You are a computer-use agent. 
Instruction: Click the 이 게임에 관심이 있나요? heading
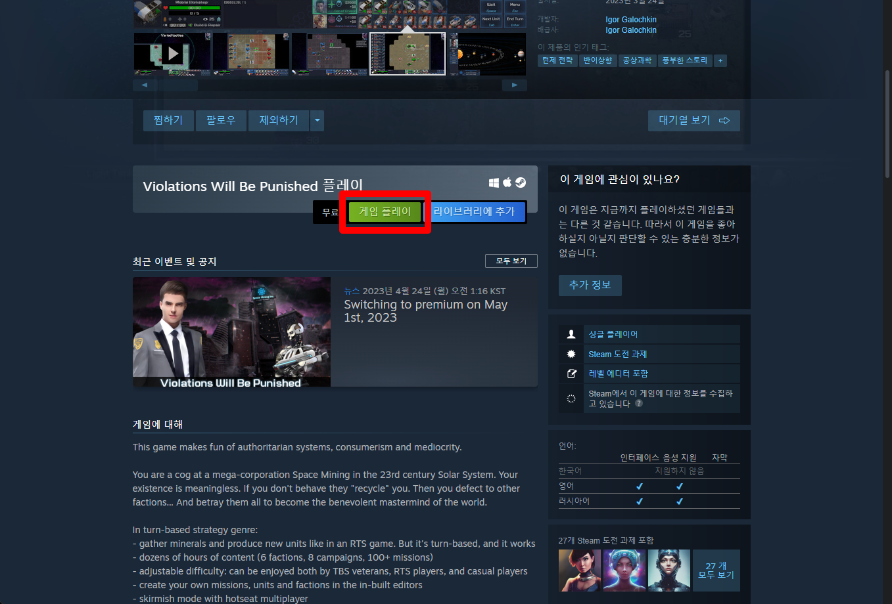click(x=620, y=179)
